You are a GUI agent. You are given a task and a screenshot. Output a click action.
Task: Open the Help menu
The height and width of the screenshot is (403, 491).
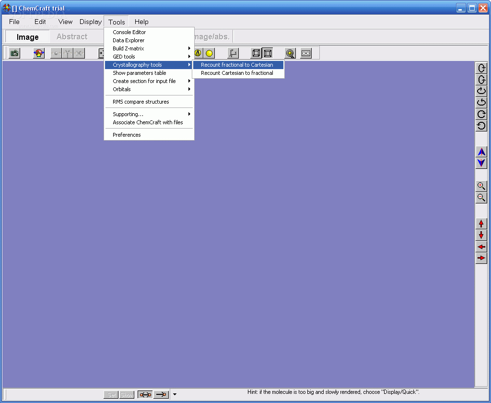pos(141,22)
